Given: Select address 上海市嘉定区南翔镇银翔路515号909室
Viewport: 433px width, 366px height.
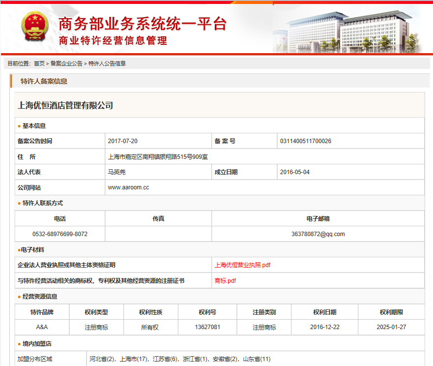Looking at the screenshot, I should [x=158, y=157].
